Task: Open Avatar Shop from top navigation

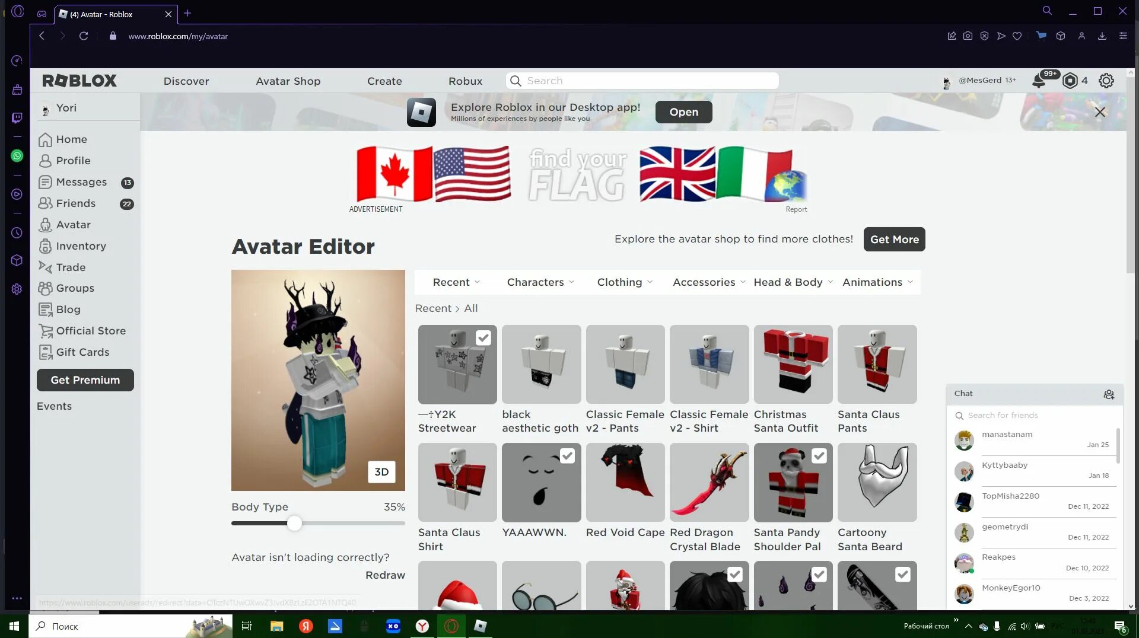Action: click(288, 81)
